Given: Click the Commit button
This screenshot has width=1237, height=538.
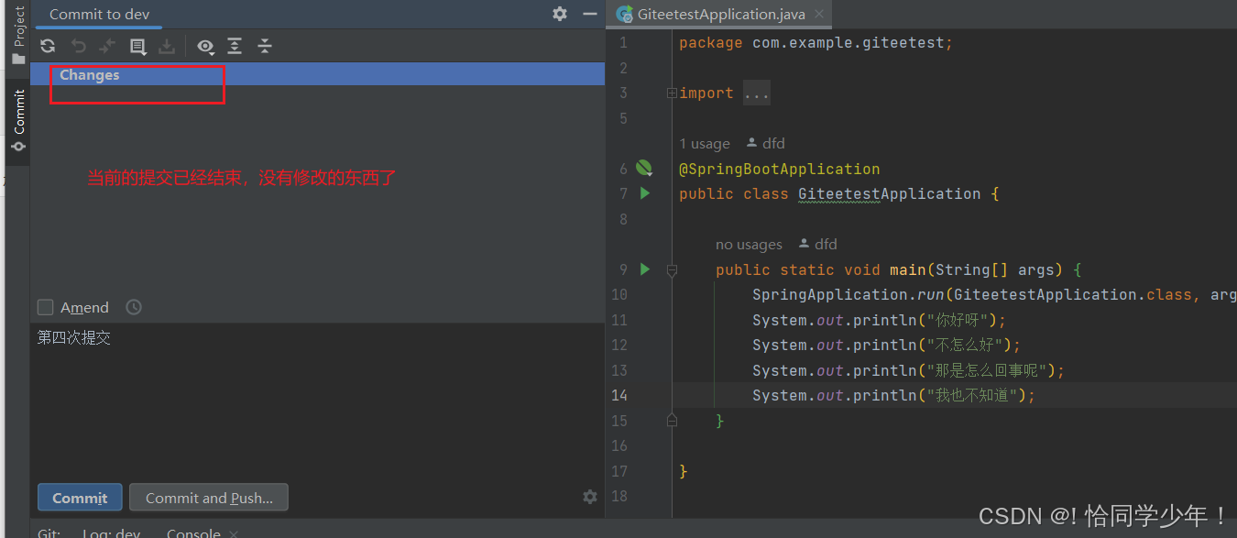Looking at the screenshot, I should point(80,498).
